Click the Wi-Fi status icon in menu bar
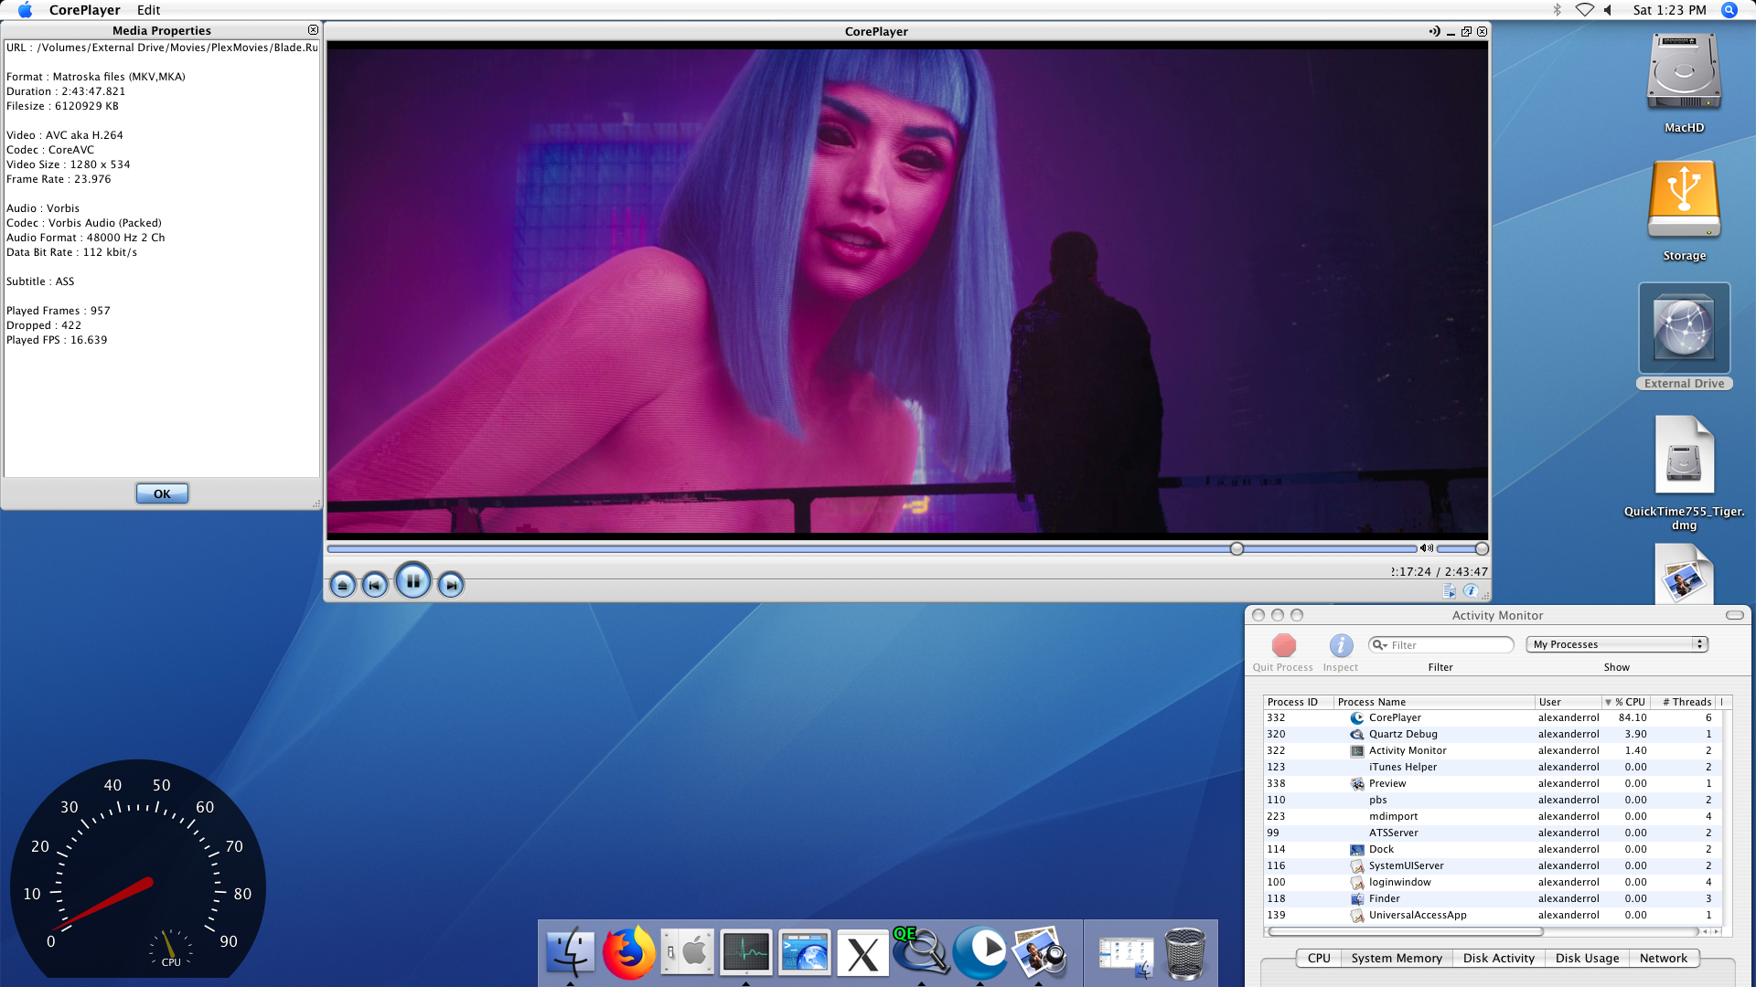This screenshot has height=987, width=1756. pos(1585,10)
